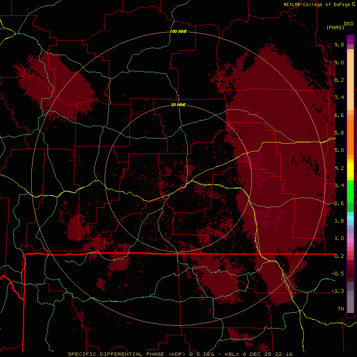
Task: Click the bright green segment of color bar
Action: [x=350, y=191]
